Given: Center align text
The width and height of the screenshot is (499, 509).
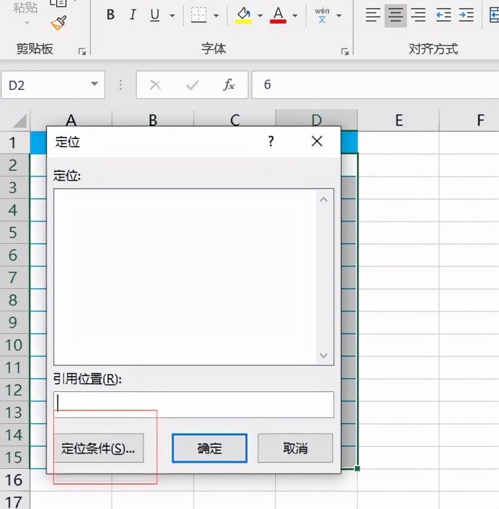Looking at the screenshot, I should [395, 15].
